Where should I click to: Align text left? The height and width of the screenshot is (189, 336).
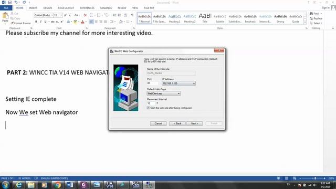point(91,22)
